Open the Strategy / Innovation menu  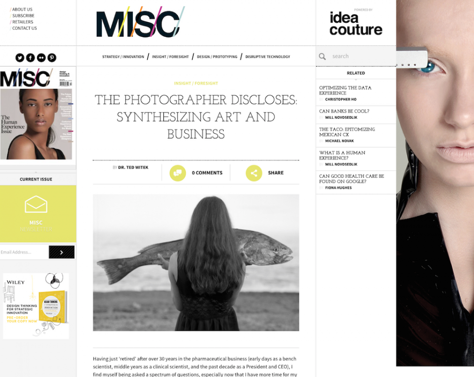point(123,57)
